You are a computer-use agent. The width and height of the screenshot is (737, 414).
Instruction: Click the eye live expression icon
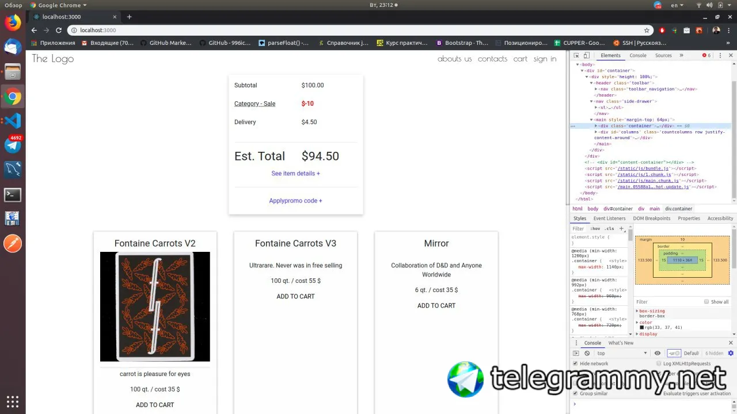[658, 353]
